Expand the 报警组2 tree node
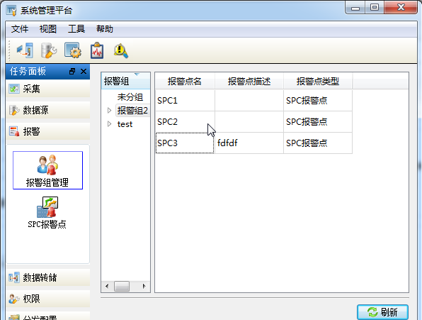The height and width of the screenshot is (320, 422). point(109,110)
